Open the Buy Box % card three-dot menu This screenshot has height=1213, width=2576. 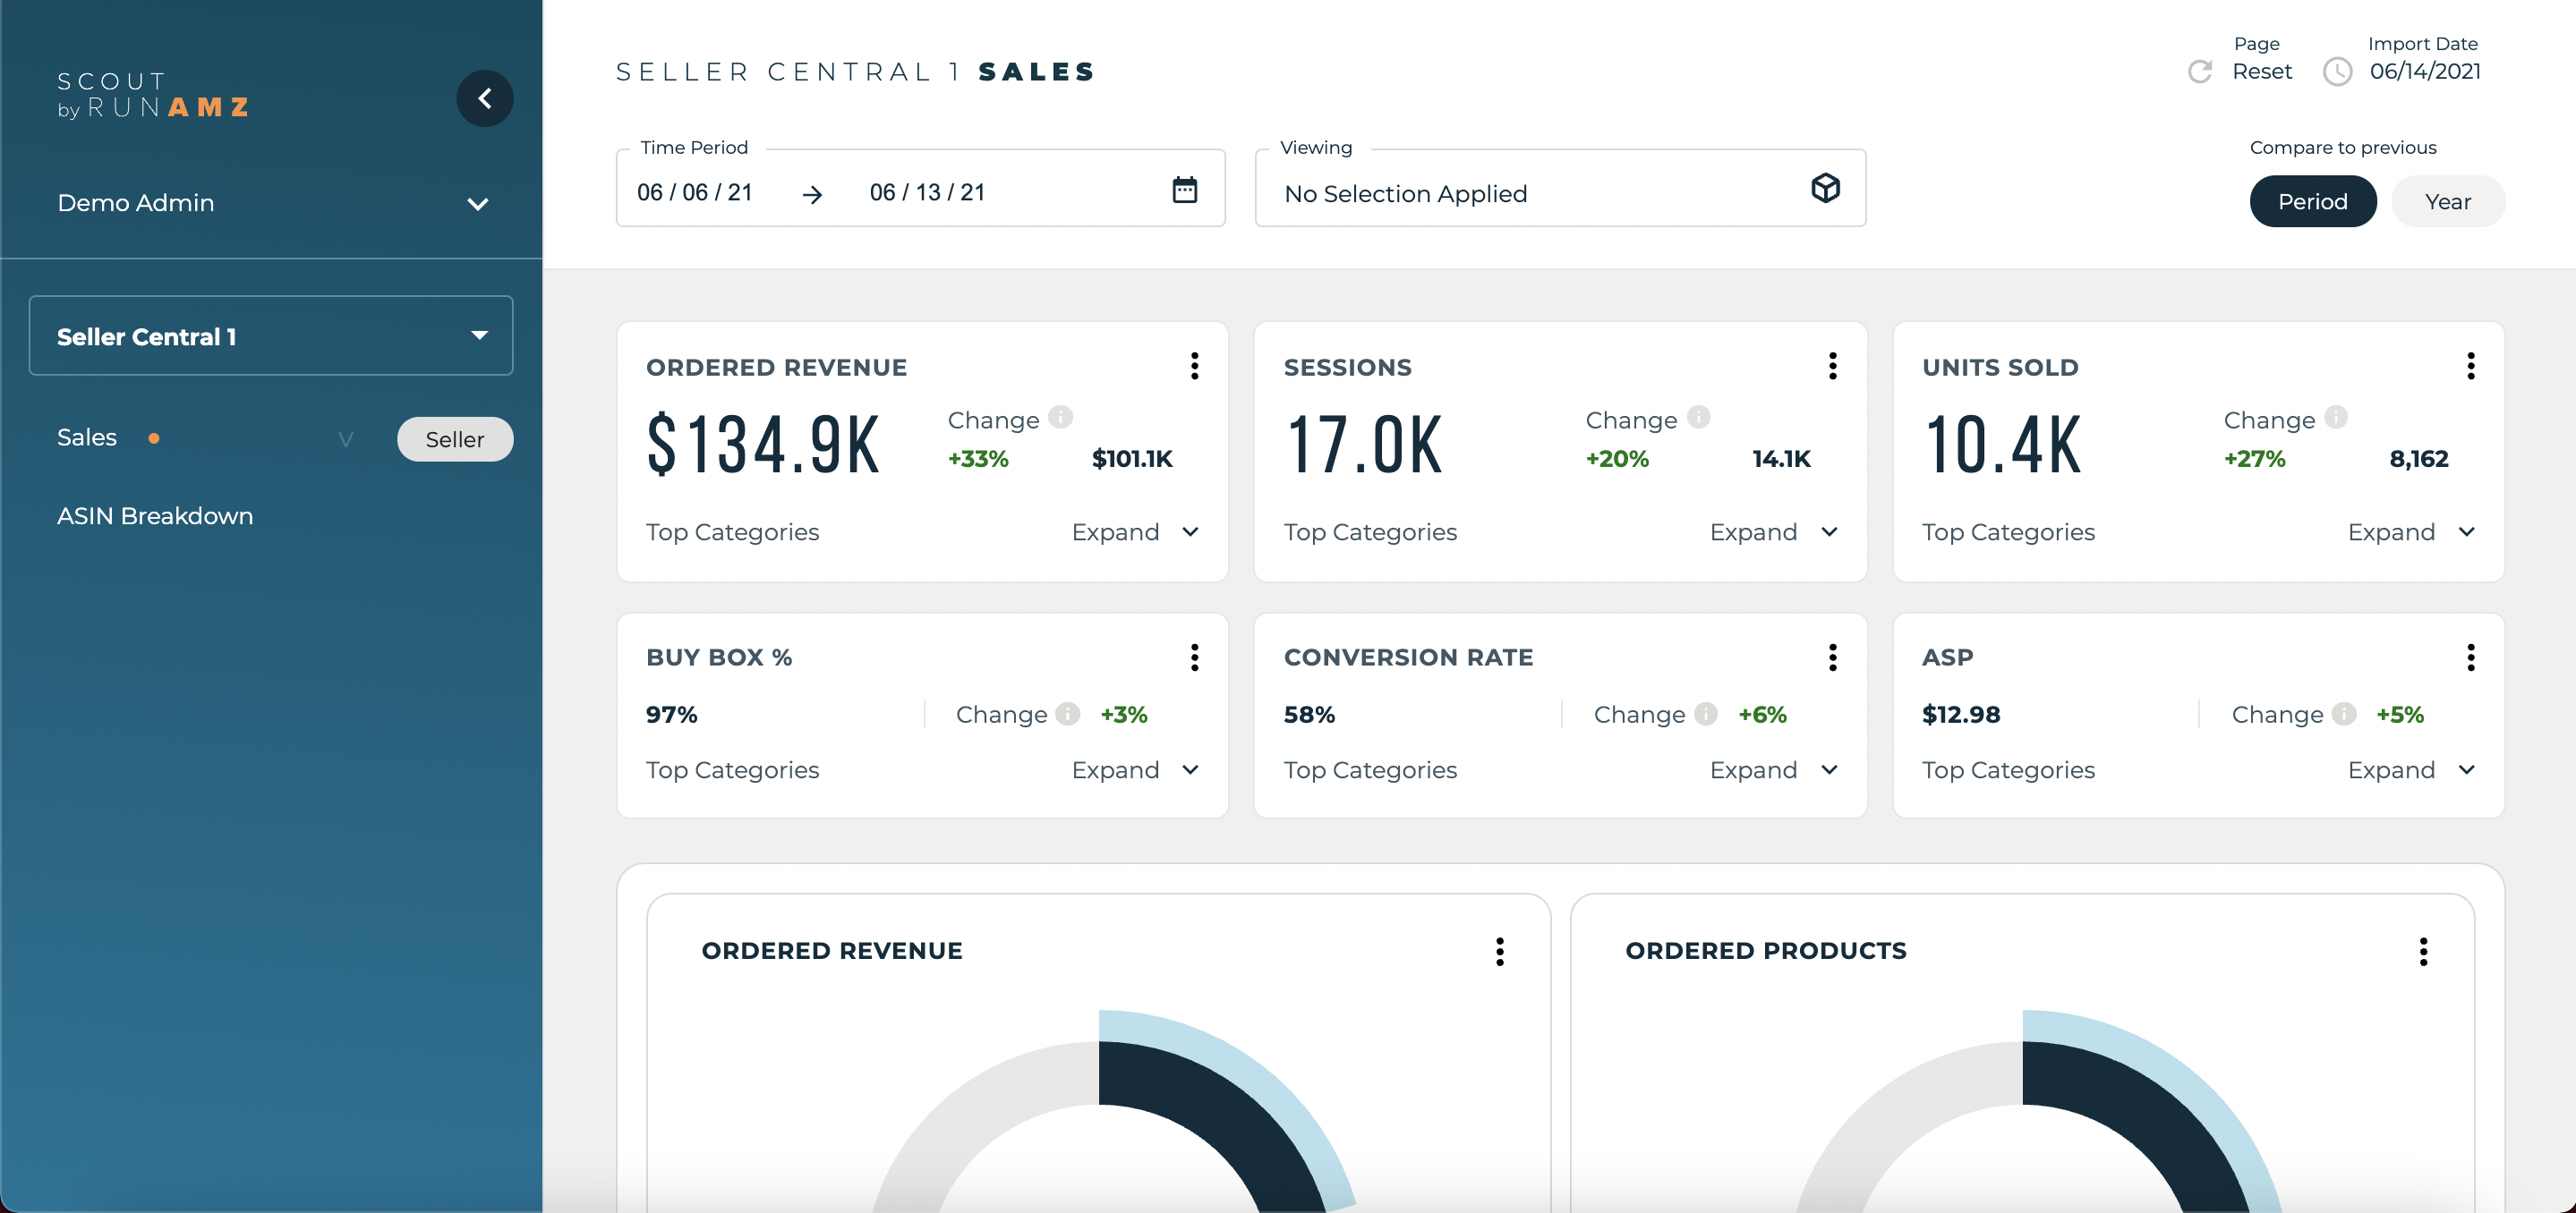[1194, 657]
